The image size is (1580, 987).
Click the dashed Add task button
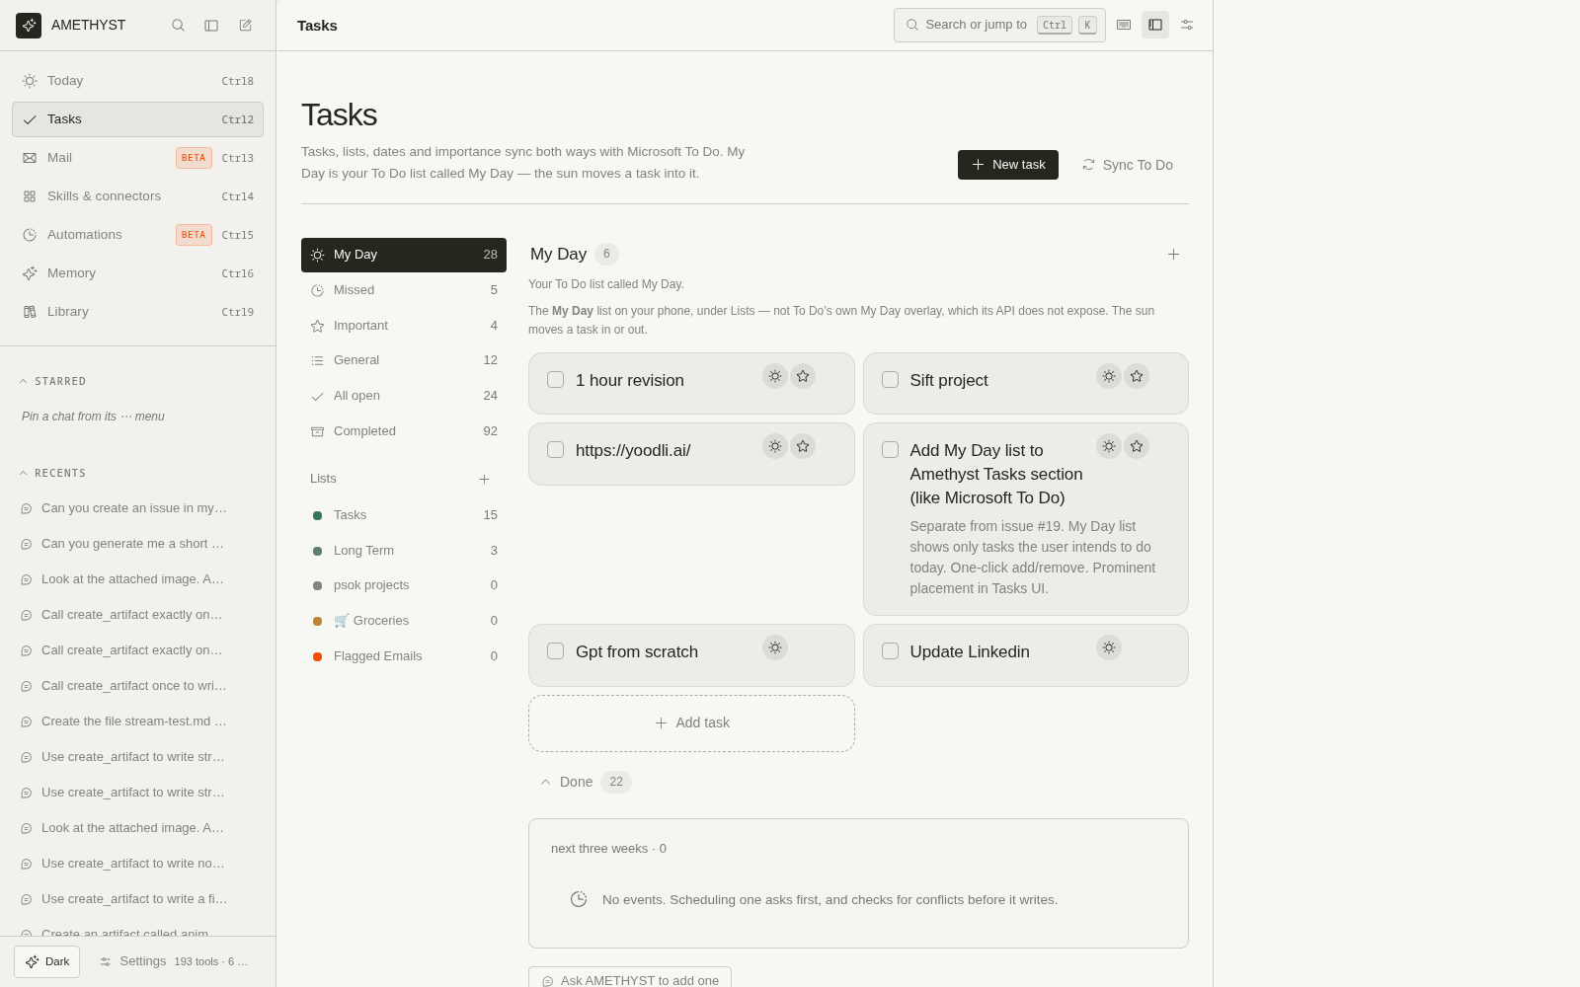click(x=691, y=723)
